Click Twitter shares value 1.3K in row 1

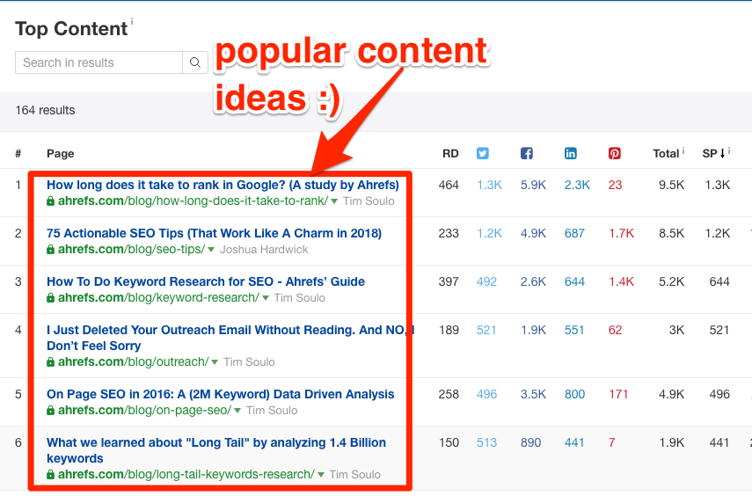tap(490, 186)
